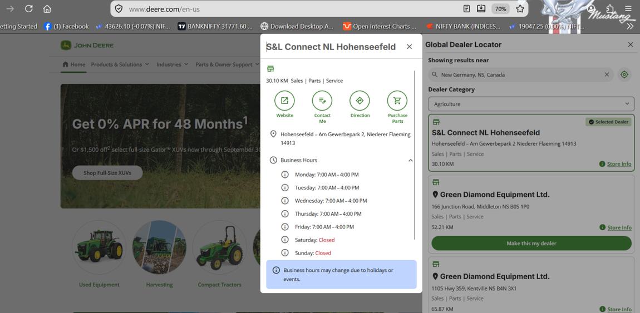Click the install/download icon in address bar

point(481,8)
